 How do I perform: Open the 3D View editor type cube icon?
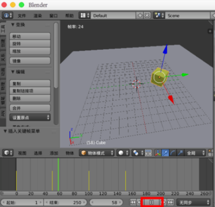click(8, 153)
